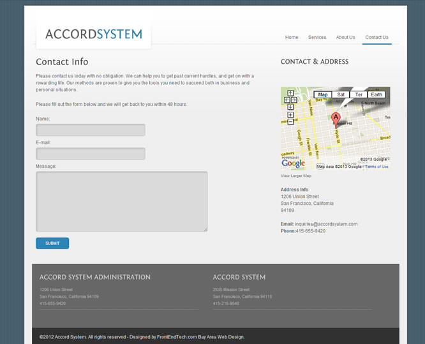Switch map to Earth view
This screenshot has width=425, height=344.
tap(377, 94)
